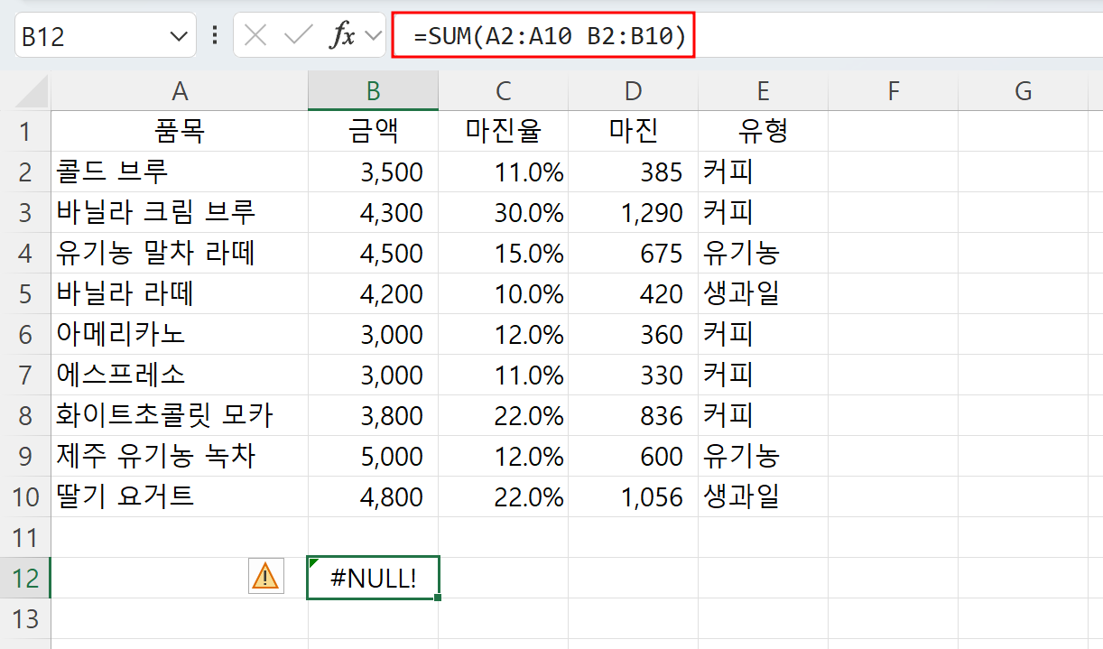Select column B header labeled 금액
The image size is (1103, 649).
[373, 90]
